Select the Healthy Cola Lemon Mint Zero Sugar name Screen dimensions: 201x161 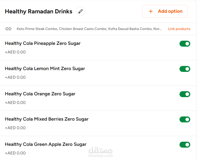click(x=45, y=69)
